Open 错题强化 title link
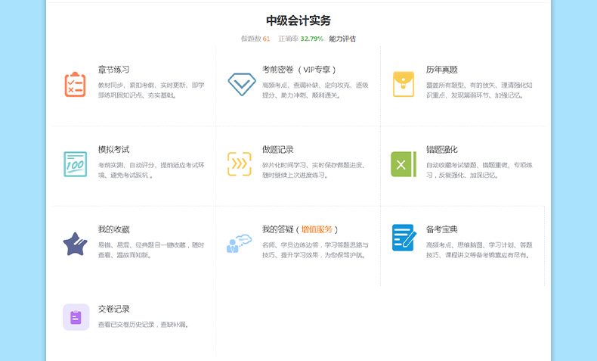 click(441, 149)
